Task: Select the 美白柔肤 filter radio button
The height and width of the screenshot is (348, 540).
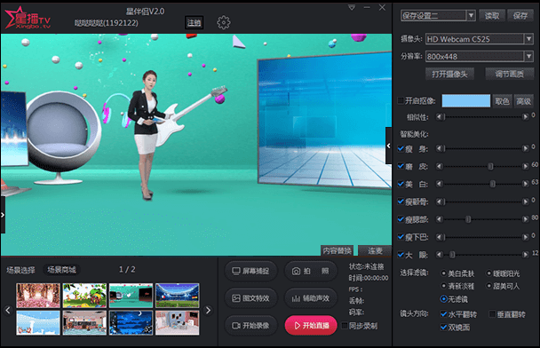Action: coord(443,273)
